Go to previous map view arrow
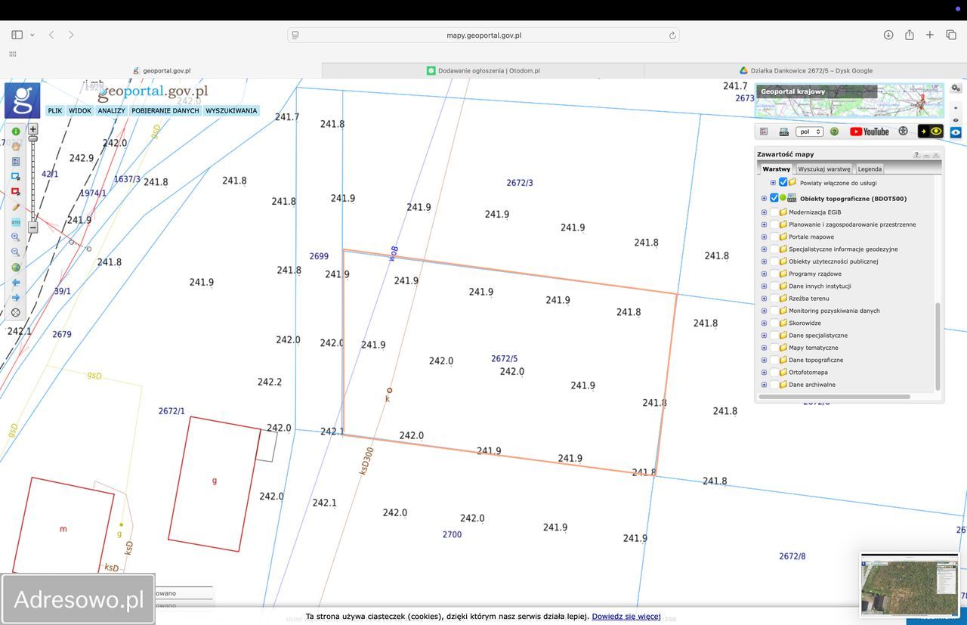Screen dimensions: 967x625 [x=15, y=283]
